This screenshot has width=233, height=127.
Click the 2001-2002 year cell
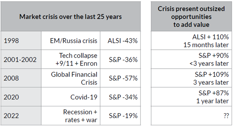(21, 59)
